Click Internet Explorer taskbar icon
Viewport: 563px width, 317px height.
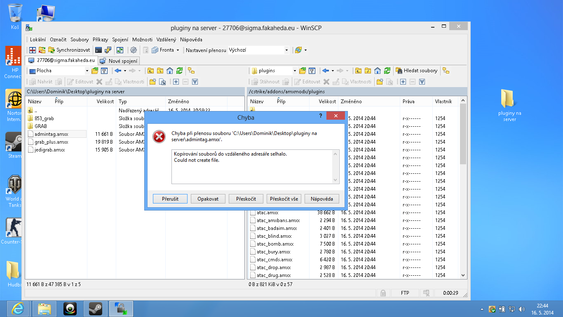18,308
